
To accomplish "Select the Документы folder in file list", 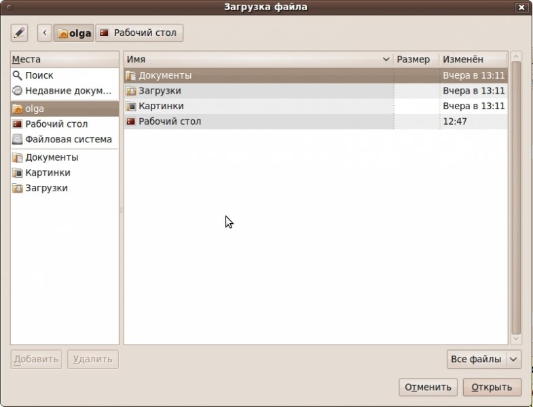I will (x=316, y=75).
